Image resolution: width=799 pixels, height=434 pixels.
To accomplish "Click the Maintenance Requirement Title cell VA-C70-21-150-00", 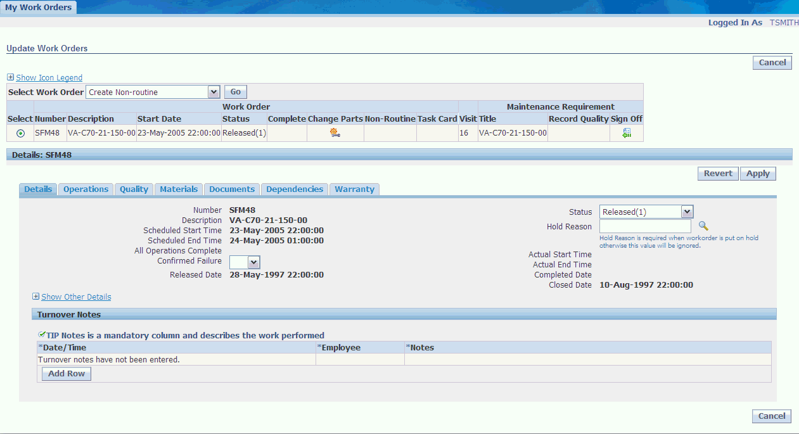I will coord(513,133).
